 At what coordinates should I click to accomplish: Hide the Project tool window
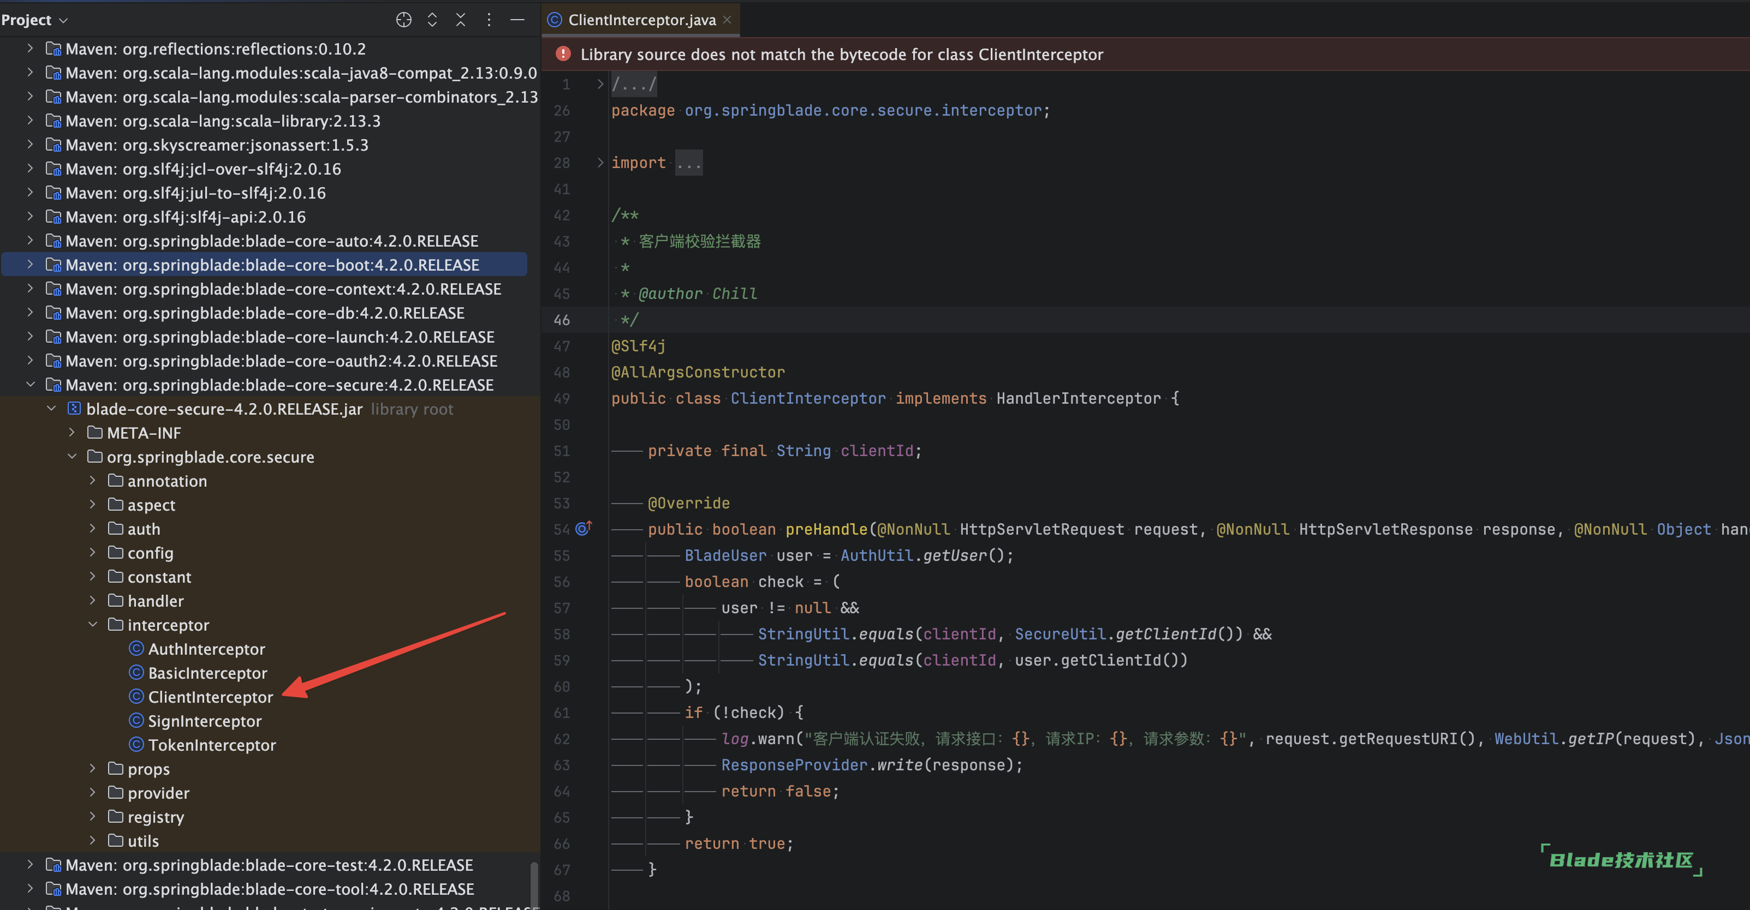click(517, 20)
